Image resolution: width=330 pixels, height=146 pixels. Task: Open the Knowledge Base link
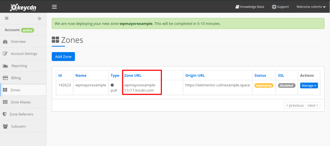tap(250, 7)
